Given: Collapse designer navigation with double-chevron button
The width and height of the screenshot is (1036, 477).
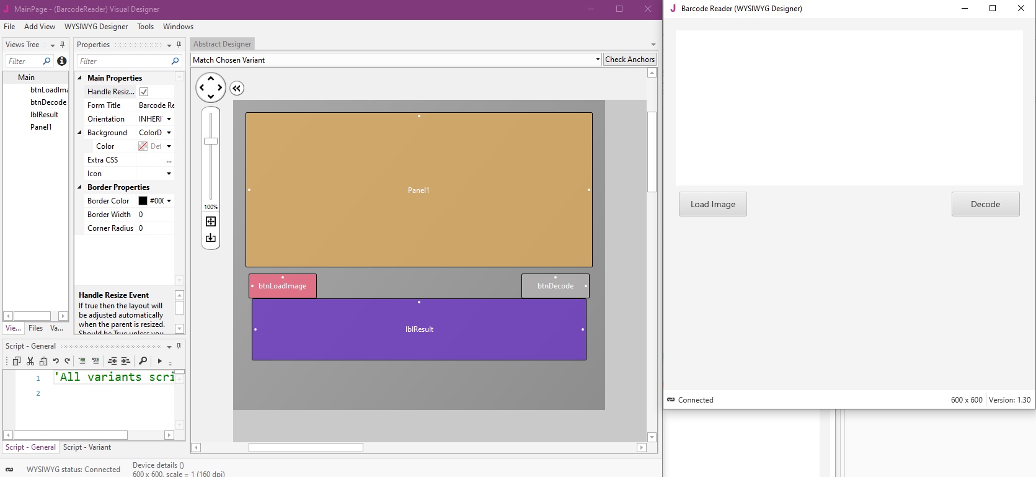Looking at the screenshot, I should pos(237,88).
